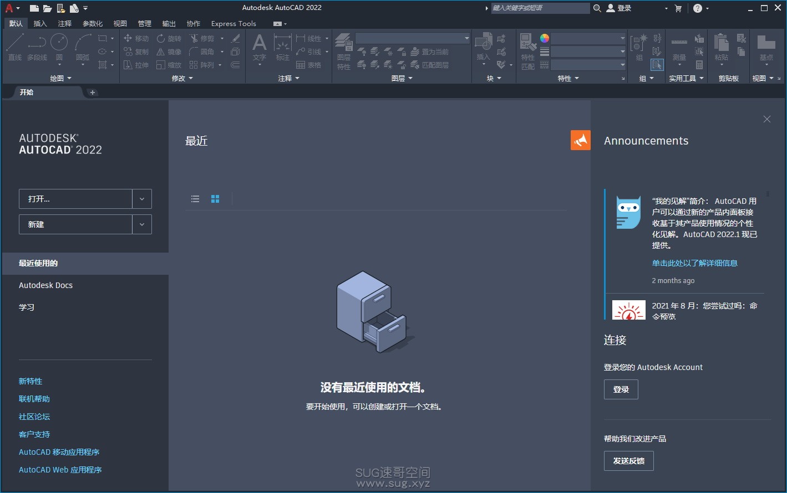The height and width of the screenshot is (493, 787).
Task: Open Layer Properties (图层特性)
Action: click(344, 52)
